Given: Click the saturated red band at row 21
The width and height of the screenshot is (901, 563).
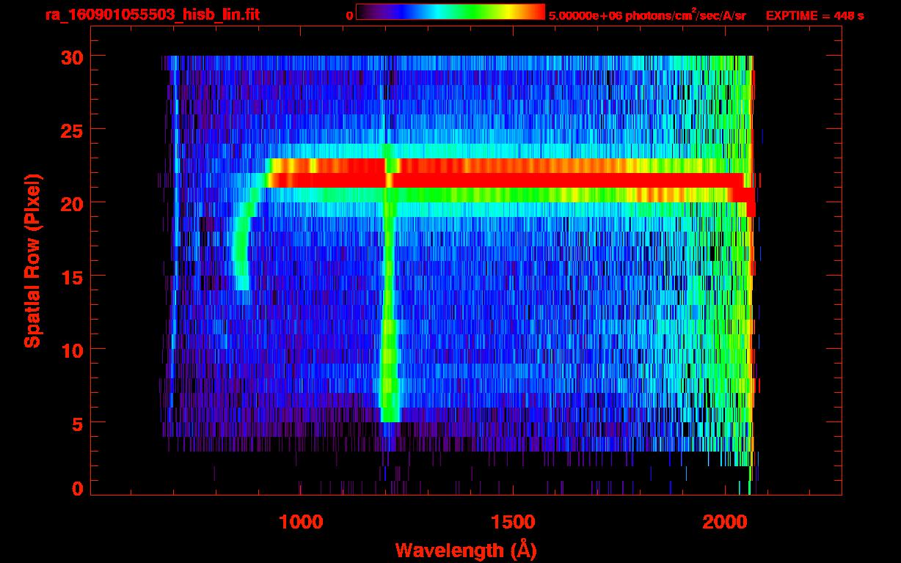Looking at the screenshot, I should pos(506,180).
